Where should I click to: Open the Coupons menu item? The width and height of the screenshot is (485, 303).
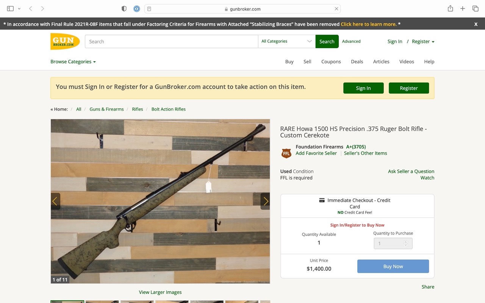(x=331, y=62)
